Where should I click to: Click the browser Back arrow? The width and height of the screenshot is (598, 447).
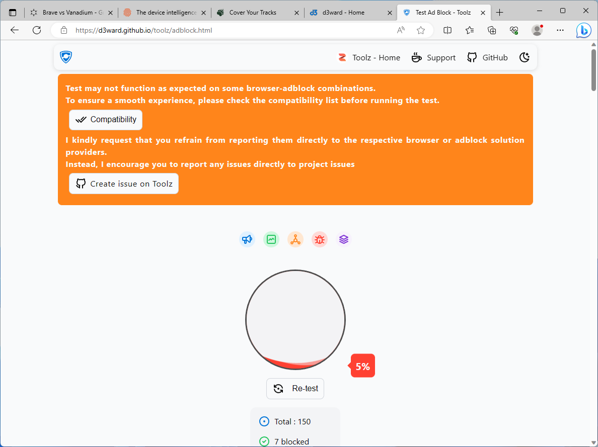[15, 30]
